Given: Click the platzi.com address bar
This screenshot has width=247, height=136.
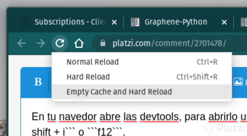Looking at the screenshot, I should click(x=169, y=43).
